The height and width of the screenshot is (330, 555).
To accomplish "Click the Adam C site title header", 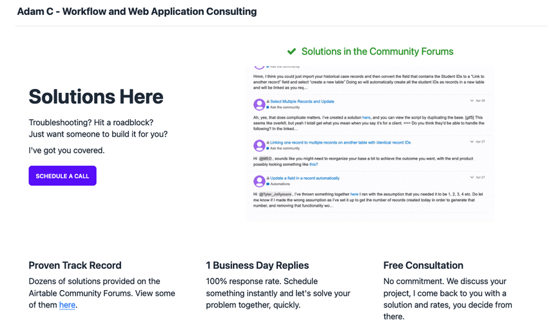I will click(x=137, y=12).
